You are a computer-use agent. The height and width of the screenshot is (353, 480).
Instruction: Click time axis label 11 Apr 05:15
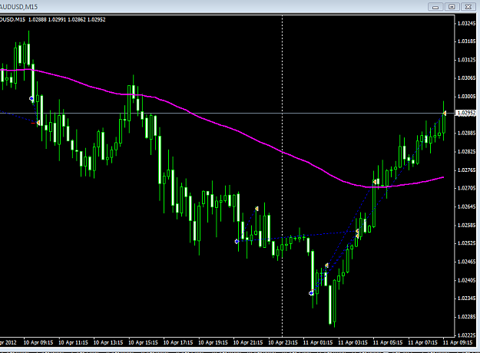tap(388, 342)
